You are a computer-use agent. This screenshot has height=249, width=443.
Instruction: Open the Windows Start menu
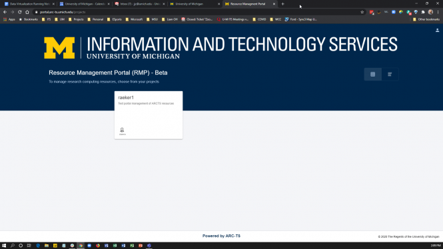(x=4, y=246)
